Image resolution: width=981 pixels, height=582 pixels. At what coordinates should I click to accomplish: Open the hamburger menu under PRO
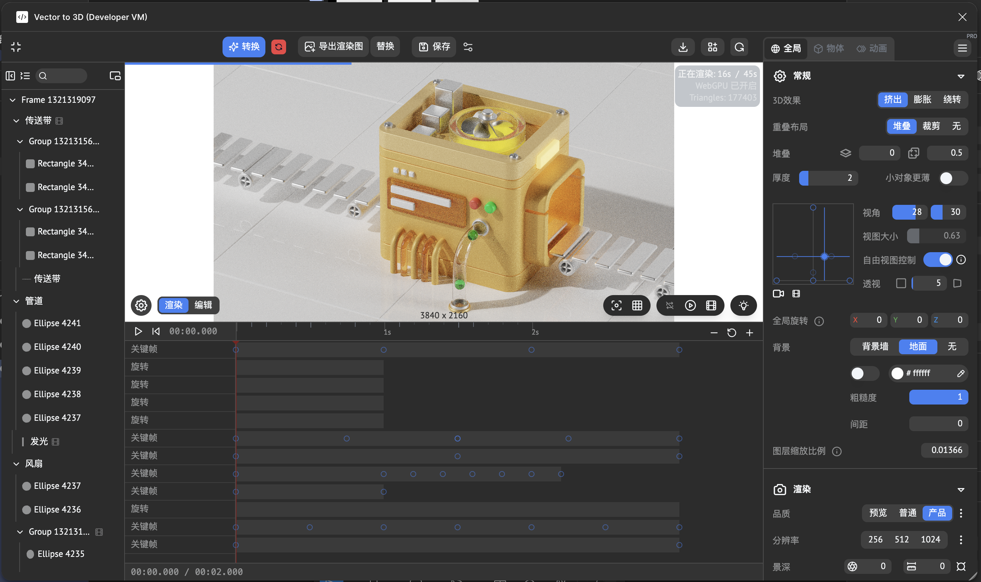[962, 48]
